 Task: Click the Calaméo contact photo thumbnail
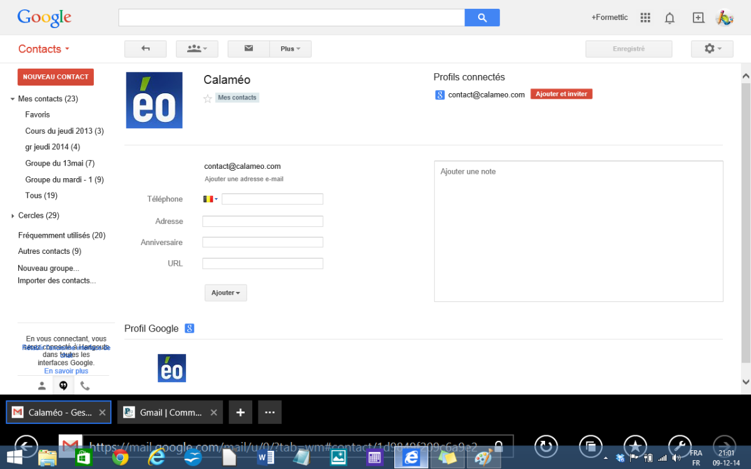pos(154,100)
